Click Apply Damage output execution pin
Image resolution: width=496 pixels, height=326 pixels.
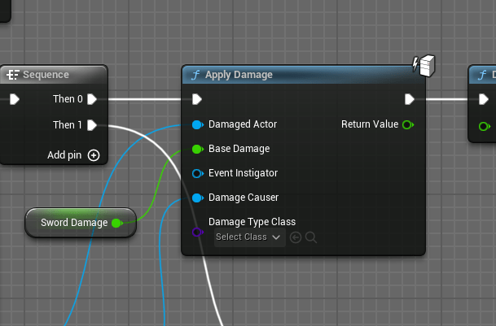click(410, 99)
